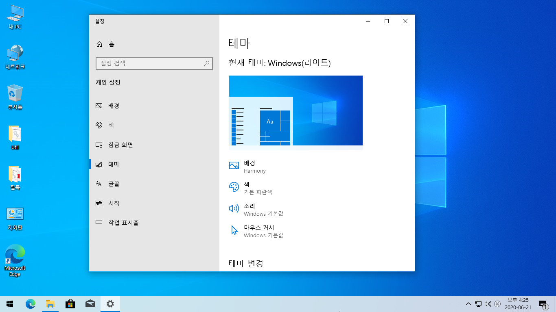Open 소리 Windows 기본값 theme setting
This screenshot has width=556, height=312.
coord(256,210)
